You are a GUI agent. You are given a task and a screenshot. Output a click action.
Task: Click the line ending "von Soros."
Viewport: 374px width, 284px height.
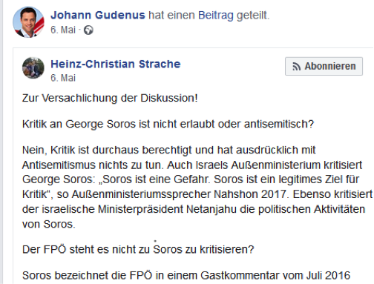pos(48,224)
